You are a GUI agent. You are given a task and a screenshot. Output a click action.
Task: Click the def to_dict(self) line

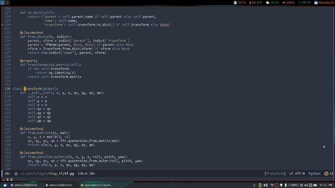tap(37, 13)
